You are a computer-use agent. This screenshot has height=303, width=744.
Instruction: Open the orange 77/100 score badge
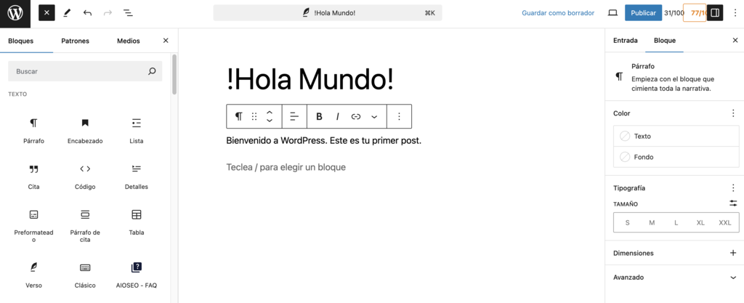(695, 13)
